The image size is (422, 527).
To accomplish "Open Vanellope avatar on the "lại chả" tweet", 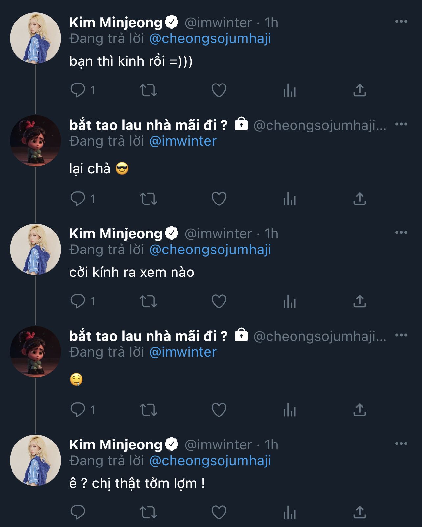I will pyautogui.click(x=35, y=141).
